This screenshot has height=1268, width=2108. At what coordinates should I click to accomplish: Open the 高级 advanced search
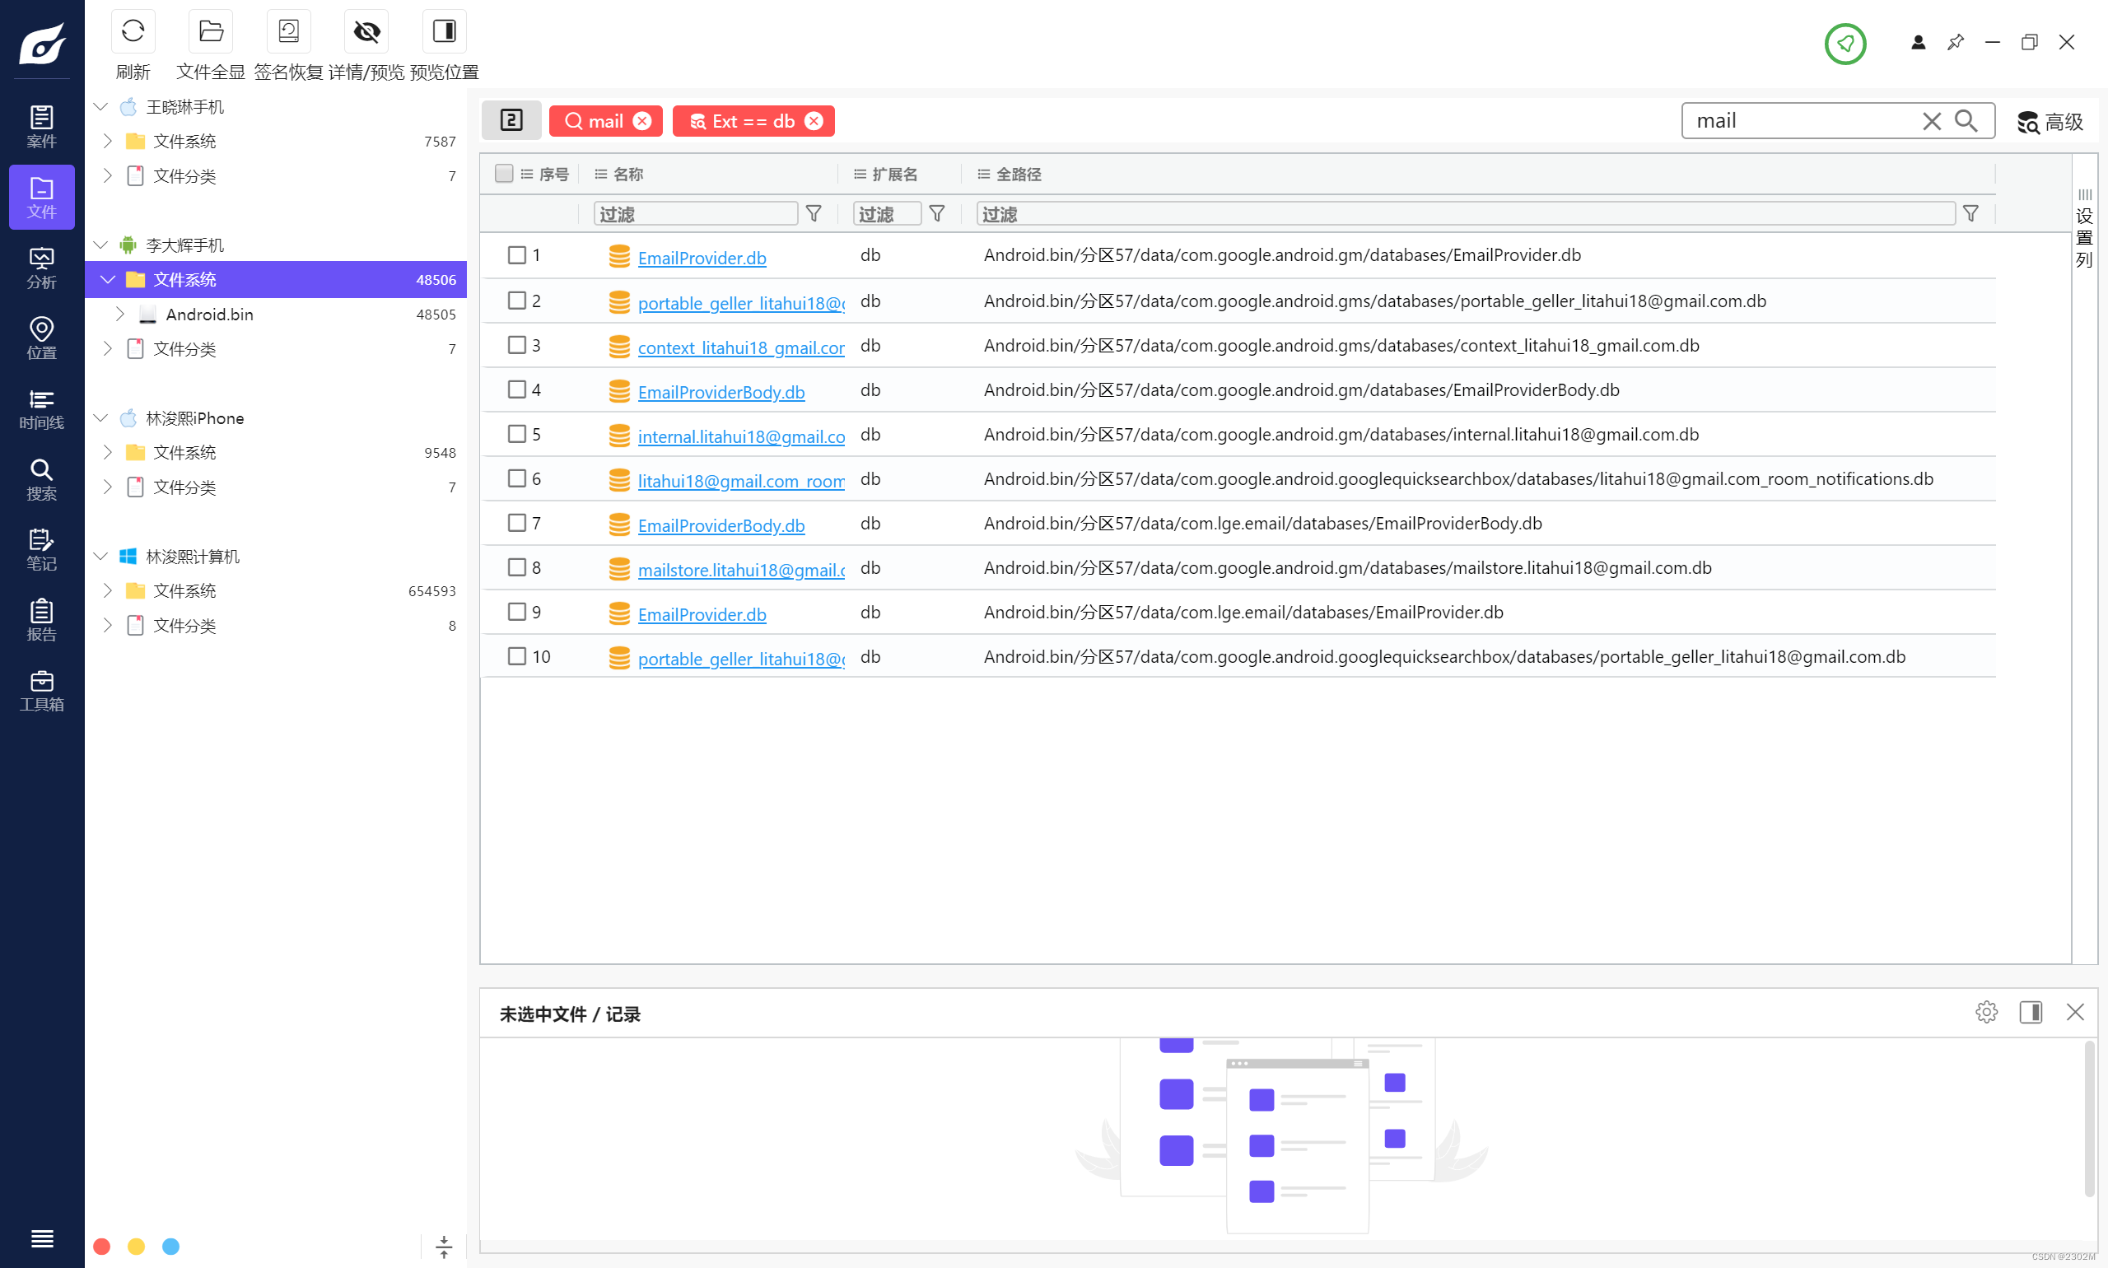tap(2050, 121)
